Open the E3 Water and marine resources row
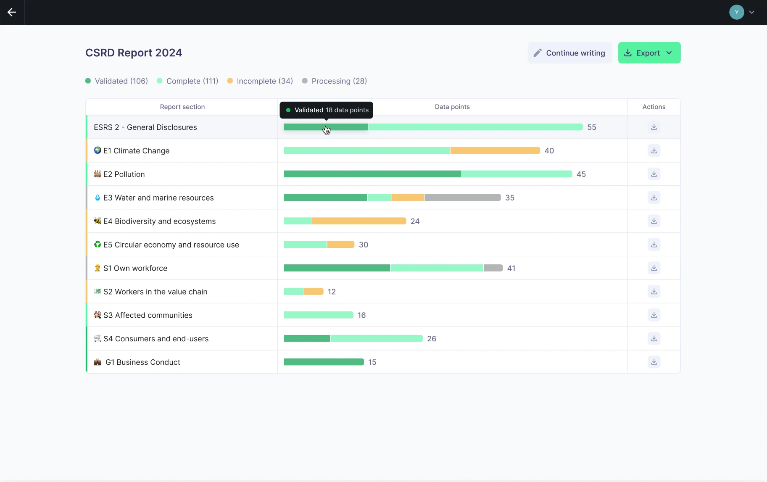The image size is (767, 482). pos(158,198)
